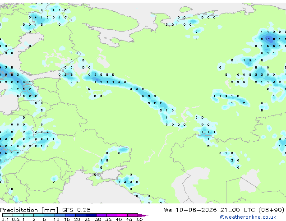Open the weatheronline.co.uk link
286x221 pixels.
point(248,217)
